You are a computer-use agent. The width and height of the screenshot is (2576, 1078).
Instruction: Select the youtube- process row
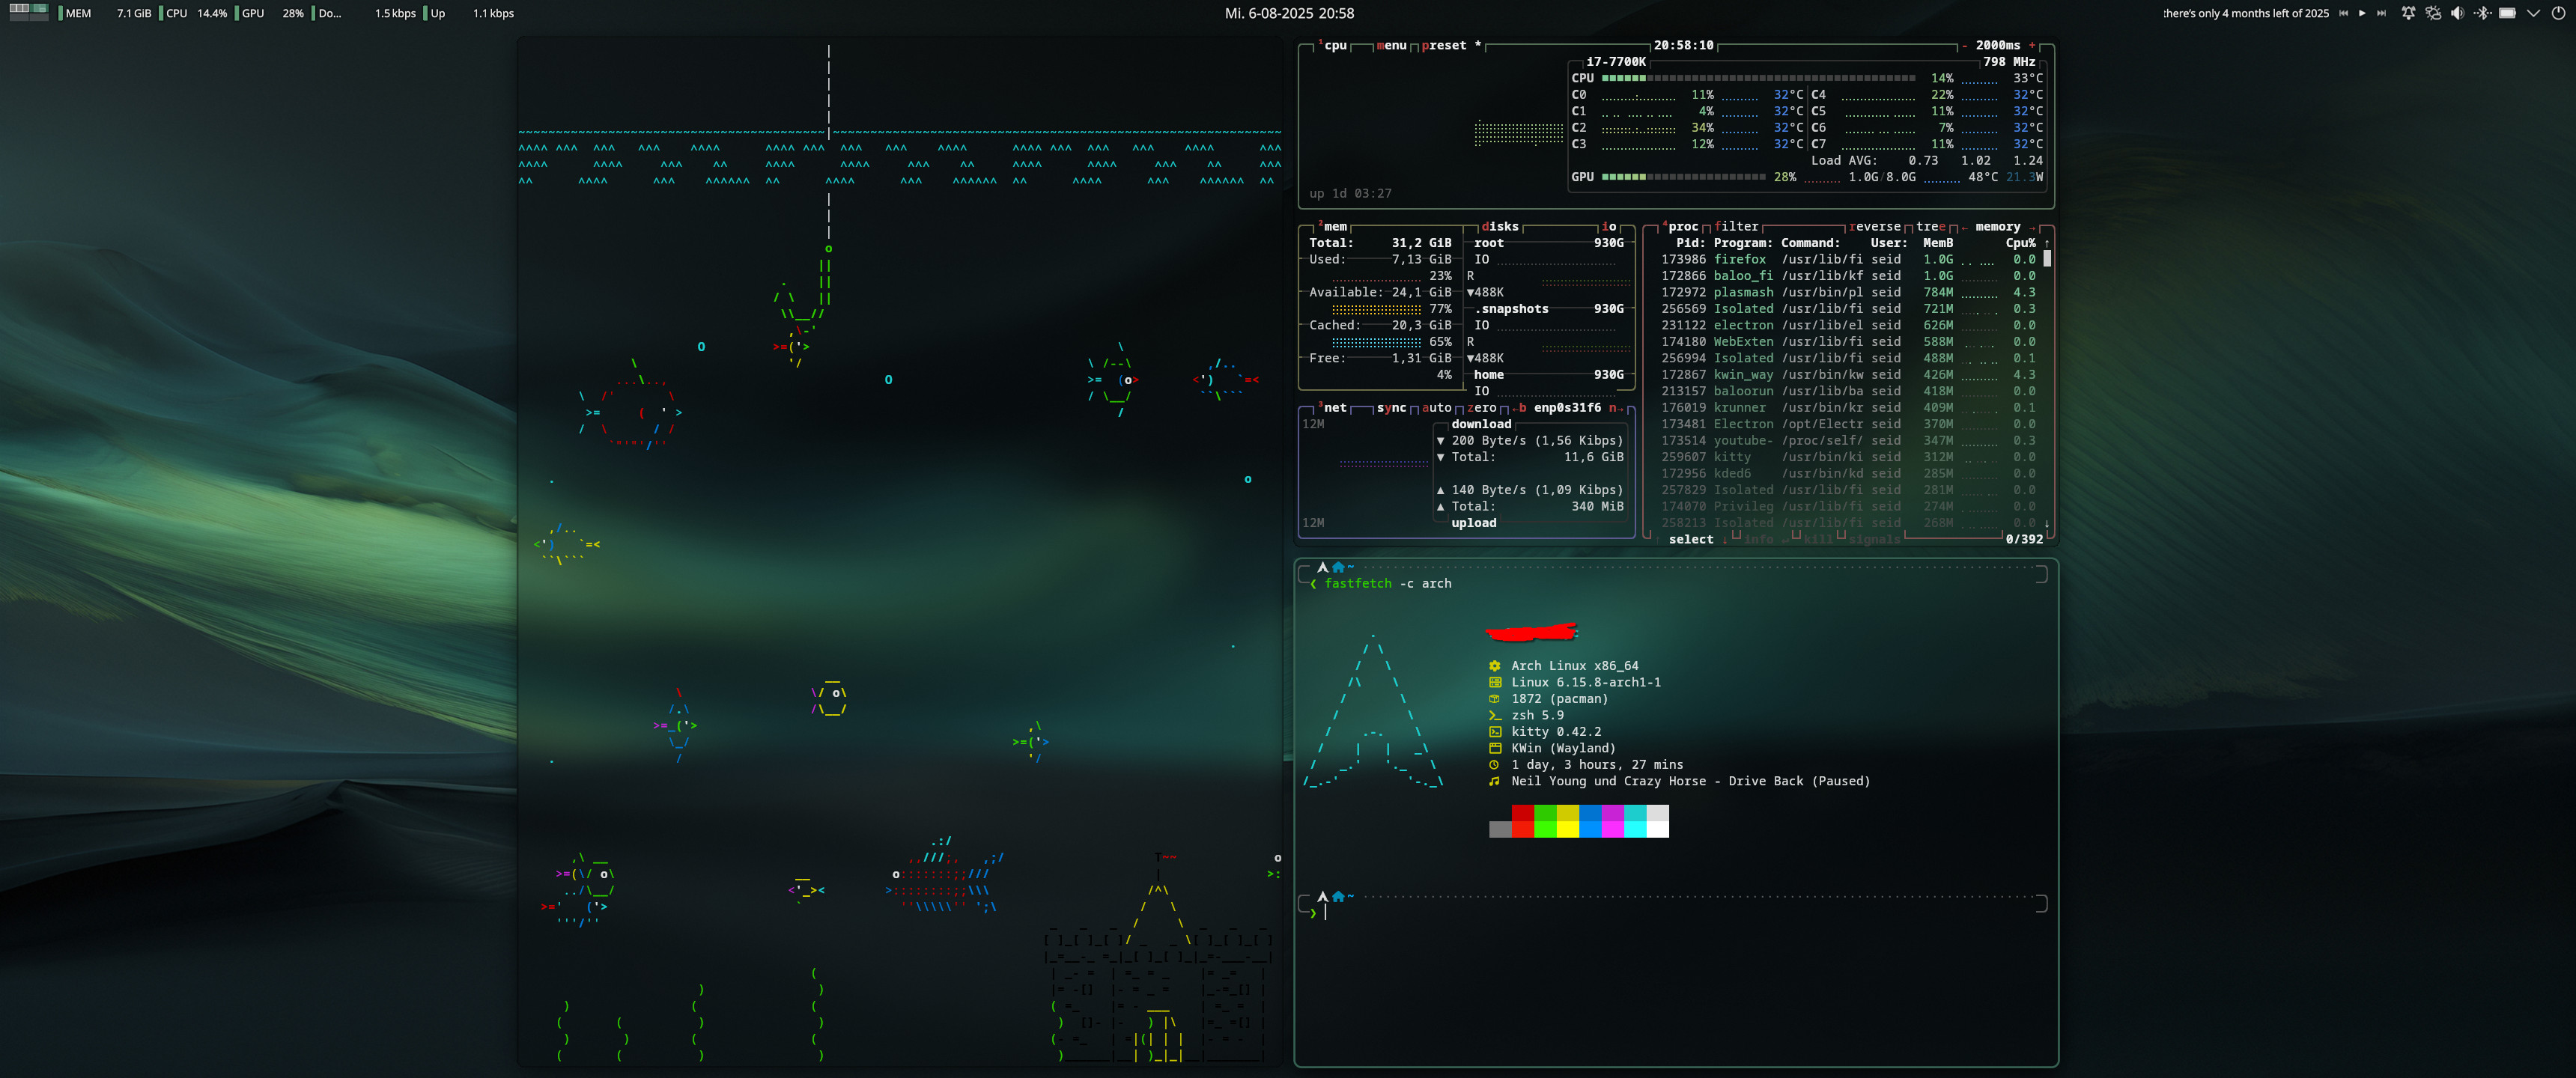pos(1848,440)
